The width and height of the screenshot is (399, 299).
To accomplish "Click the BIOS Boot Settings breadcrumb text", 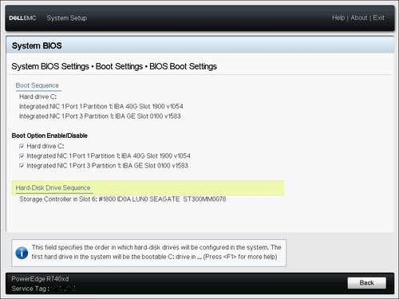I will (183, 66).
